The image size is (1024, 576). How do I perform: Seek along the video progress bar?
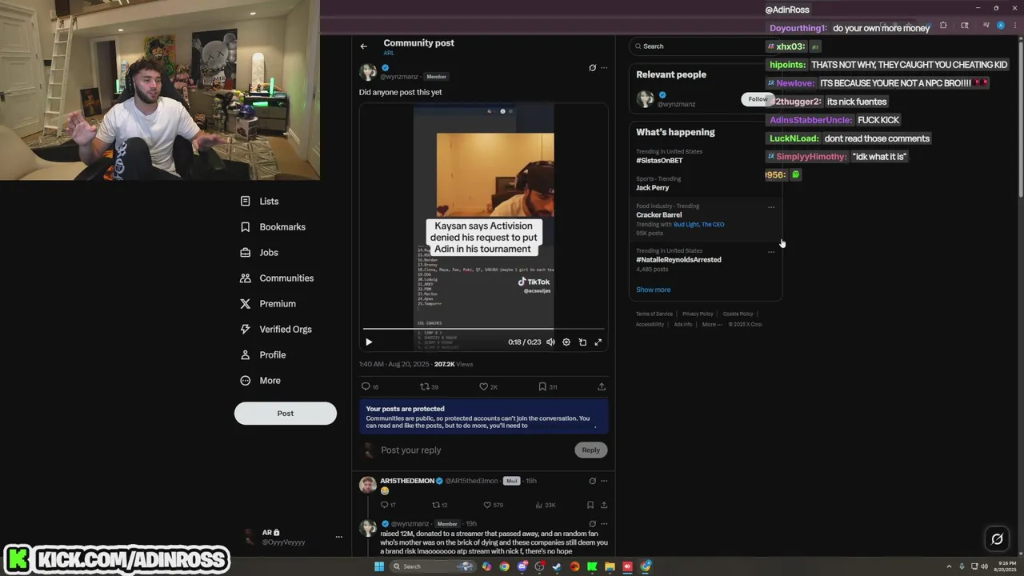(483, 329)
